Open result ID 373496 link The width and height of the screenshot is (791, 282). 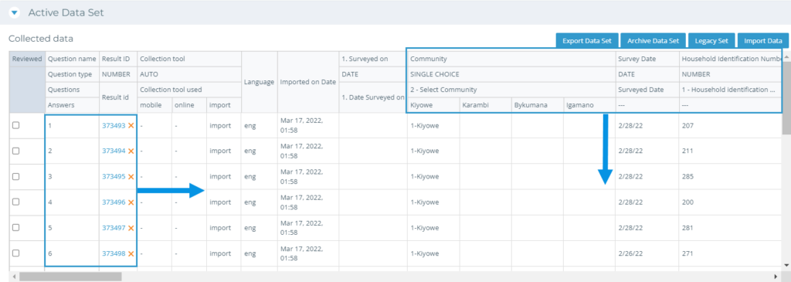(114, 202)
